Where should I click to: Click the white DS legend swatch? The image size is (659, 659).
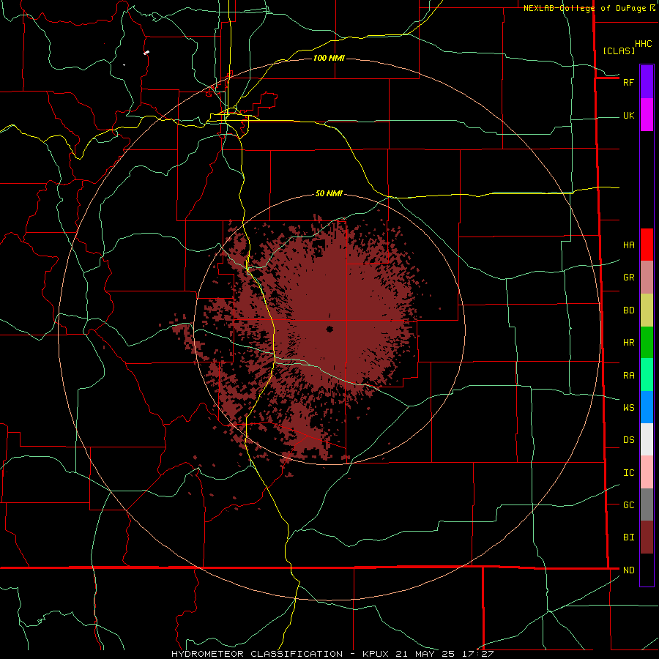647,439
